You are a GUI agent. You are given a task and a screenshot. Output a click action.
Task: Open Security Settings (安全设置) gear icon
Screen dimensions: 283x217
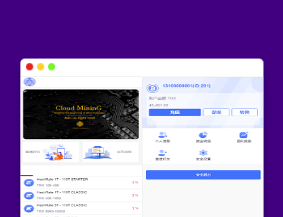(203, 153)
